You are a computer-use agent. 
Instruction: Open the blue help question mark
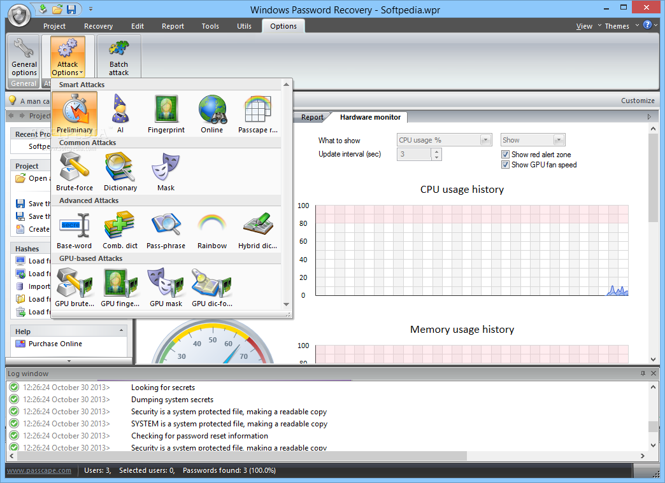(x=647, y=25)
